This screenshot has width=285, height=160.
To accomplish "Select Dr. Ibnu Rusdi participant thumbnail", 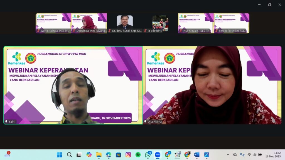I will (125, 23).
